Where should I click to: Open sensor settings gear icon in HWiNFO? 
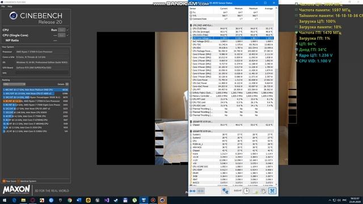tap(263, 191)
